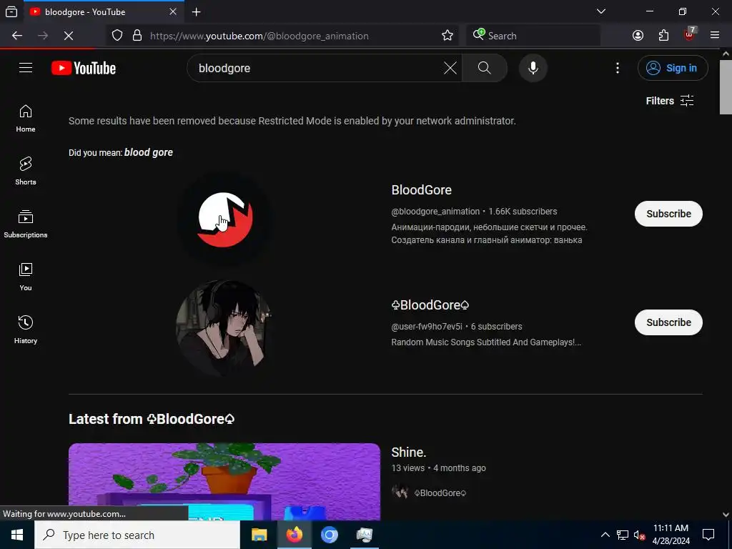The height and width of the screenshot is (549, 732).
Task: Open the YouTube guide hamburger menu
Action: point(26,68)
